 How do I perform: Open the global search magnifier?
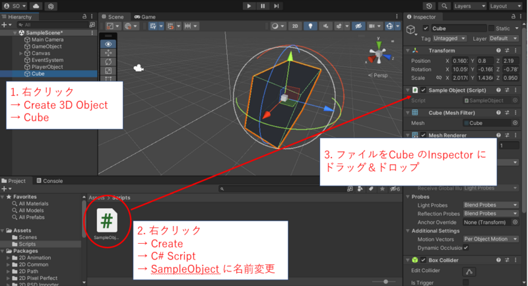pyautogui.click(x=444, y=6)
